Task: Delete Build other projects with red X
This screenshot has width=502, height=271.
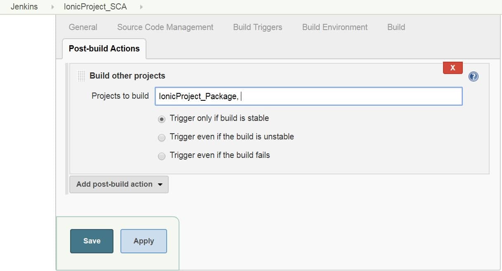Action: tap(453, 68)
